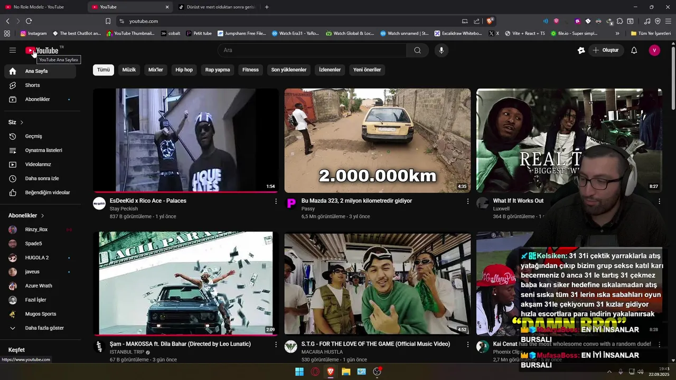Start voice search with microphone icon
Screen dimensions: 676x380
click(442, 50)
